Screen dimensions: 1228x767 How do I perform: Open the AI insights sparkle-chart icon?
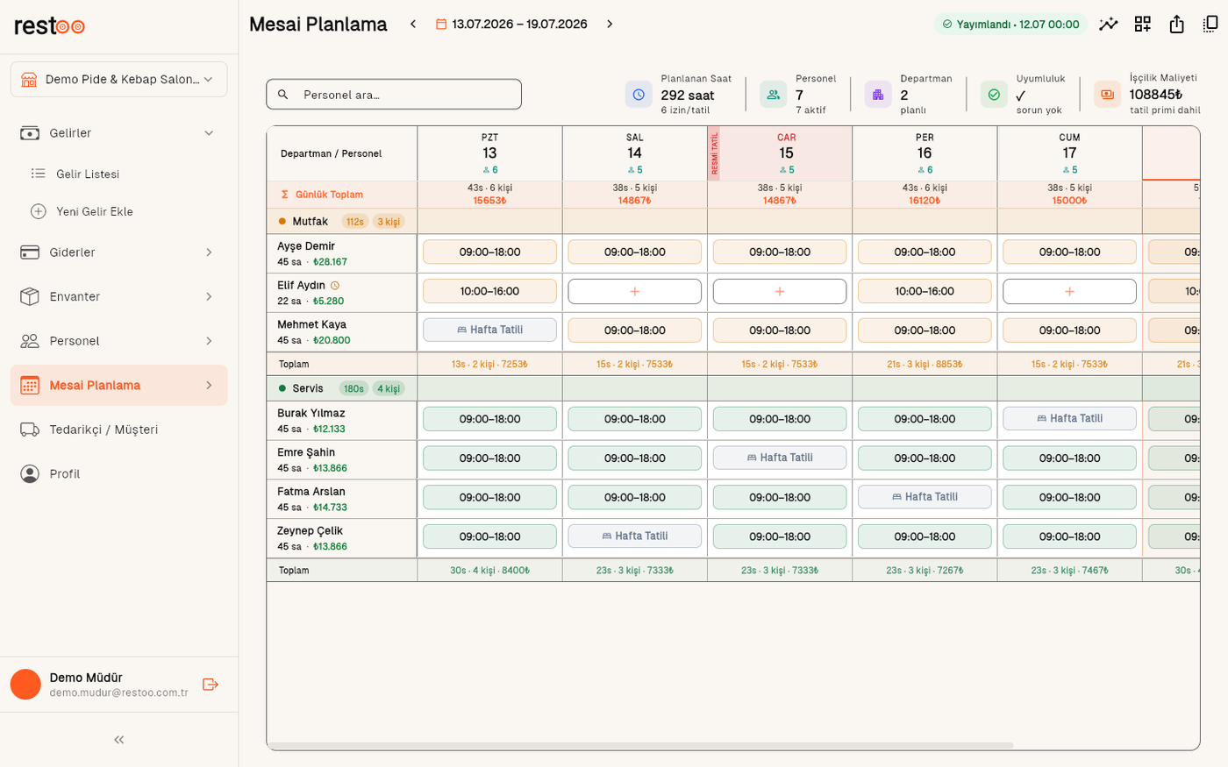coord(1109,25)
